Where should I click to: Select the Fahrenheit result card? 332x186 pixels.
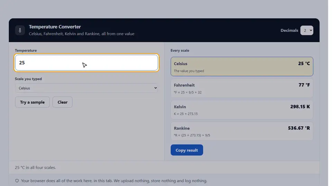click(242, 88)
